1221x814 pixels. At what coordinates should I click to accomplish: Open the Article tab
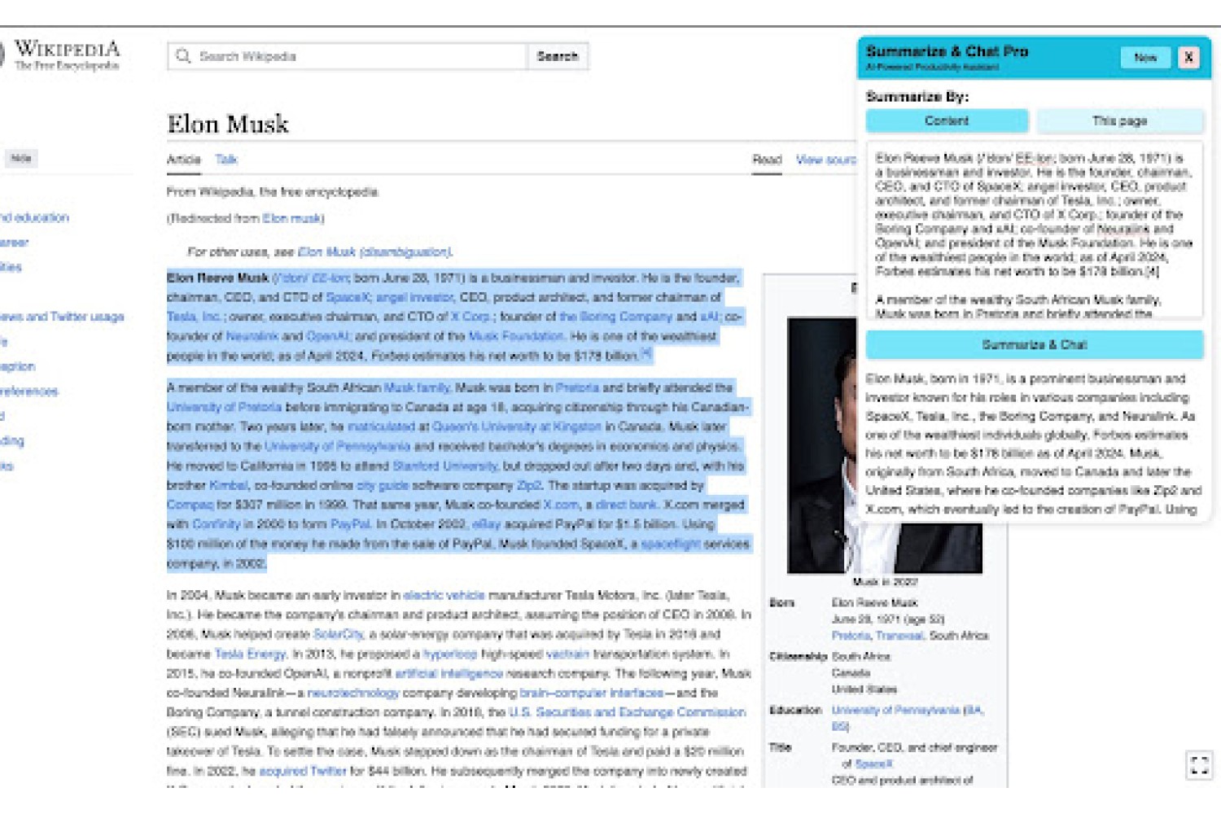(183, 160)
